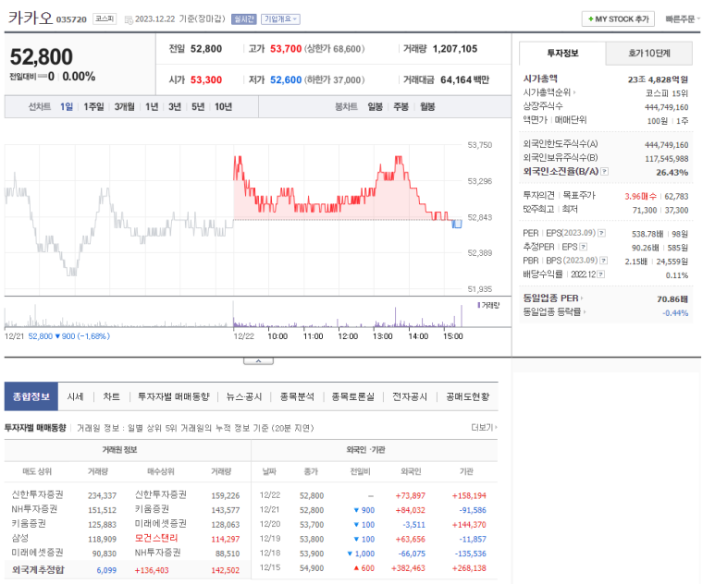
Task: Open the 종합정보 tab
Action: pyautogui.click(x=31, y=396)
